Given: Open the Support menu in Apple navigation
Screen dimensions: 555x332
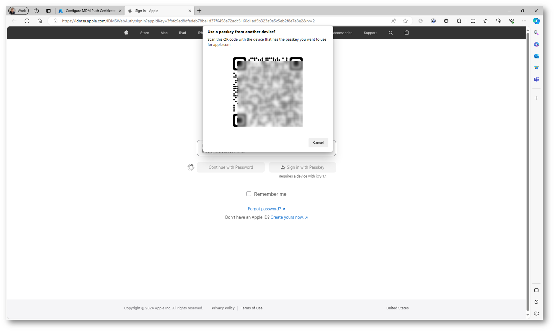Looking at the screenshot, I should tap(370, 33).
